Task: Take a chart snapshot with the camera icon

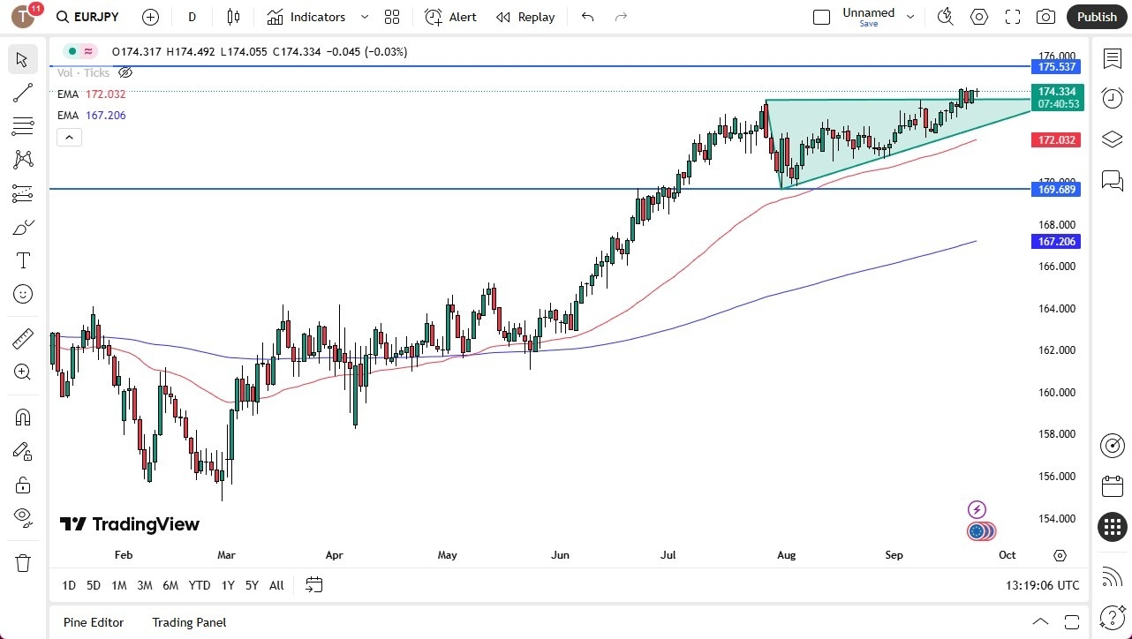Action: pos(1045,17)
